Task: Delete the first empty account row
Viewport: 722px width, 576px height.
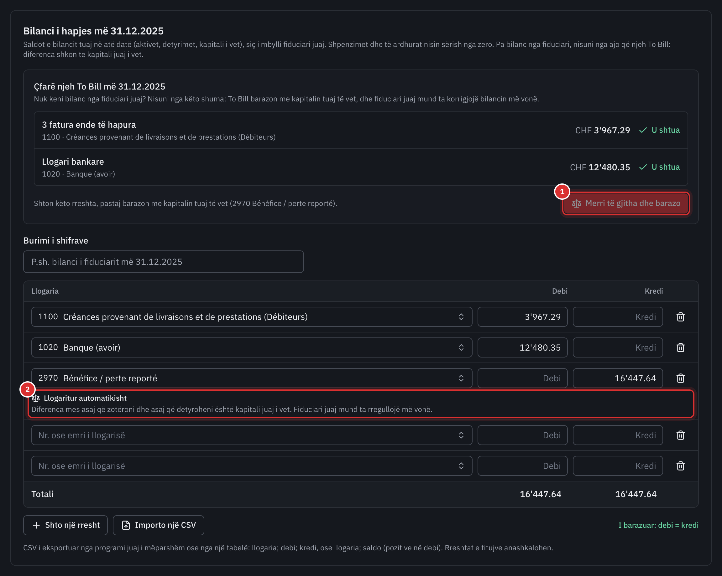Action: click(x=680, y=435)
